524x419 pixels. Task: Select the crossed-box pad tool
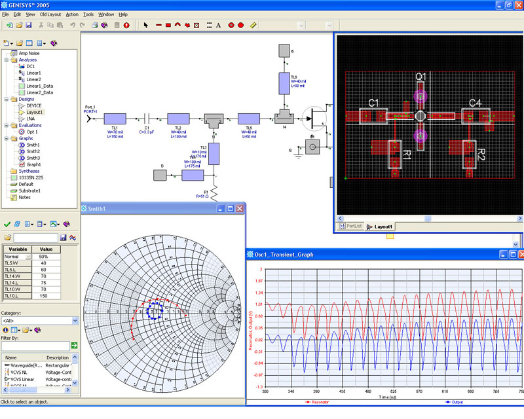(x=196, y=25)
